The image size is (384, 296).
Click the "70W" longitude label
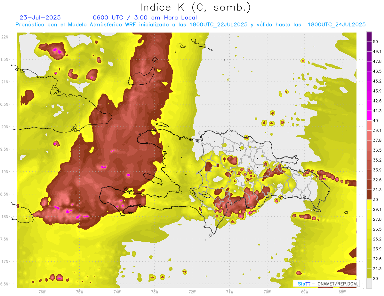(x=267, y=292)
